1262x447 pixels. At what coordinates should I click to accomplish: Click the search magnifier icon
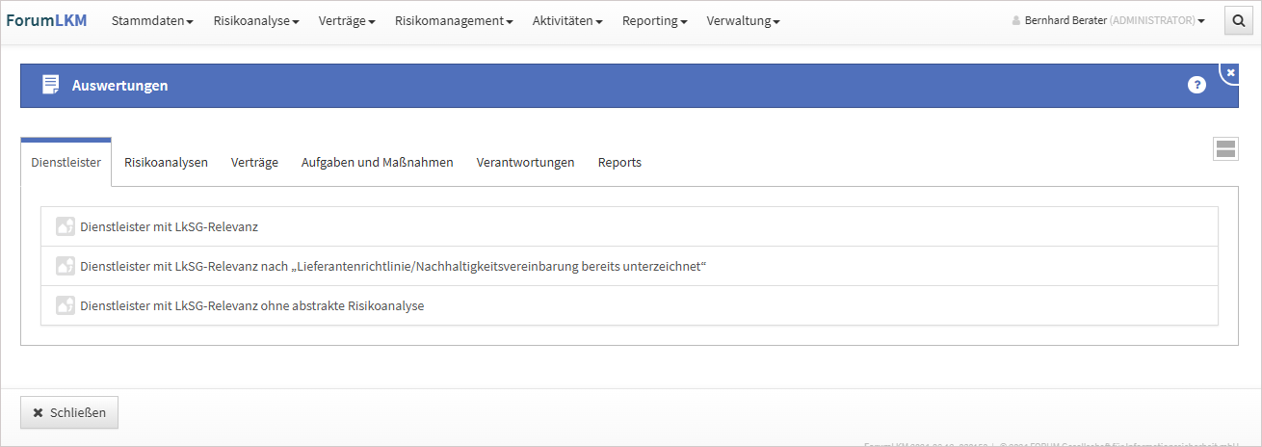coord(1238,20)
